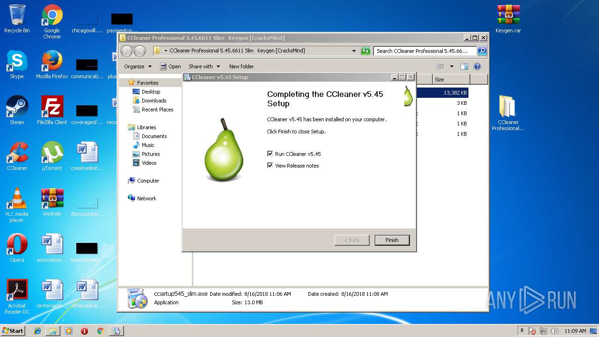This screenshot has width=599, height=337.
Task: Open FileZilla Client desktop icon
Action: click(x=52, y=111)
